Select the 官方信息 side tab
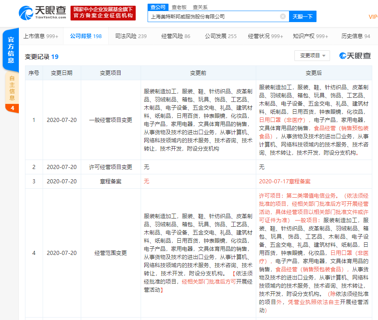The height and width of the screenshot is (320, 378). [x=11, y=50]
